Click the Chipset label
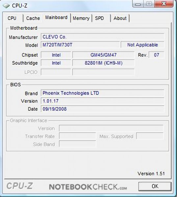The height and width of the screenshot is (197, 177). point(30,55)
